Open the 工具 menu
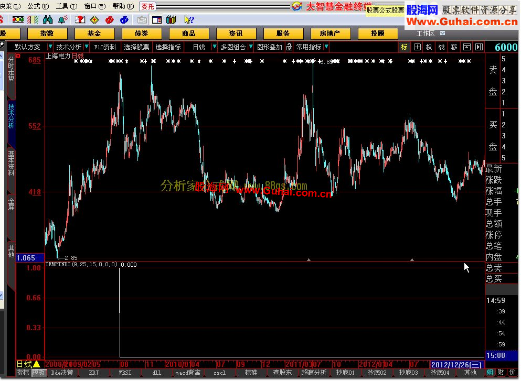The width and height of the screenshot is (521, 381). coord(67,6)
